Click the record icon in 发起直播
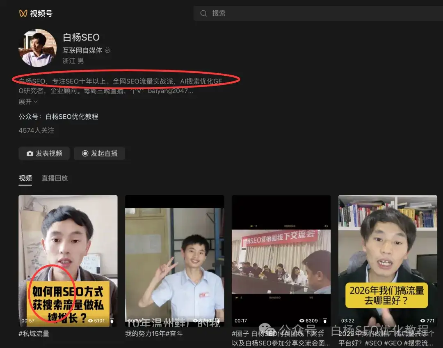443x348 pixels. [85, 153]
